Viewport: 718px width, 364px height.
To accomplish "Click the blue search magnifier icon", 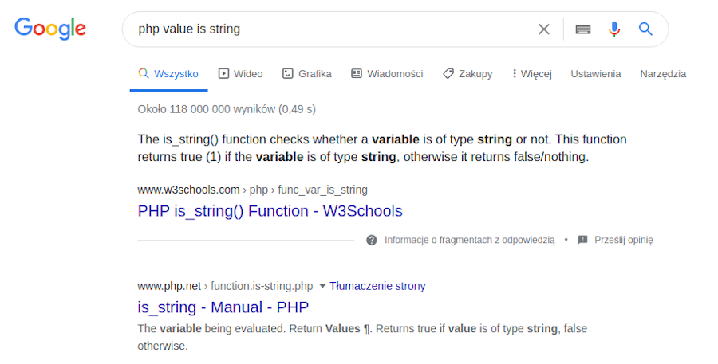I will point(645,29).
